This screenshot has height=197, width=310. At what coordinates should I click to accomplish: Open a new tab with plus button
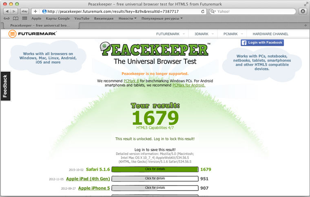click(x=306, y=25)
